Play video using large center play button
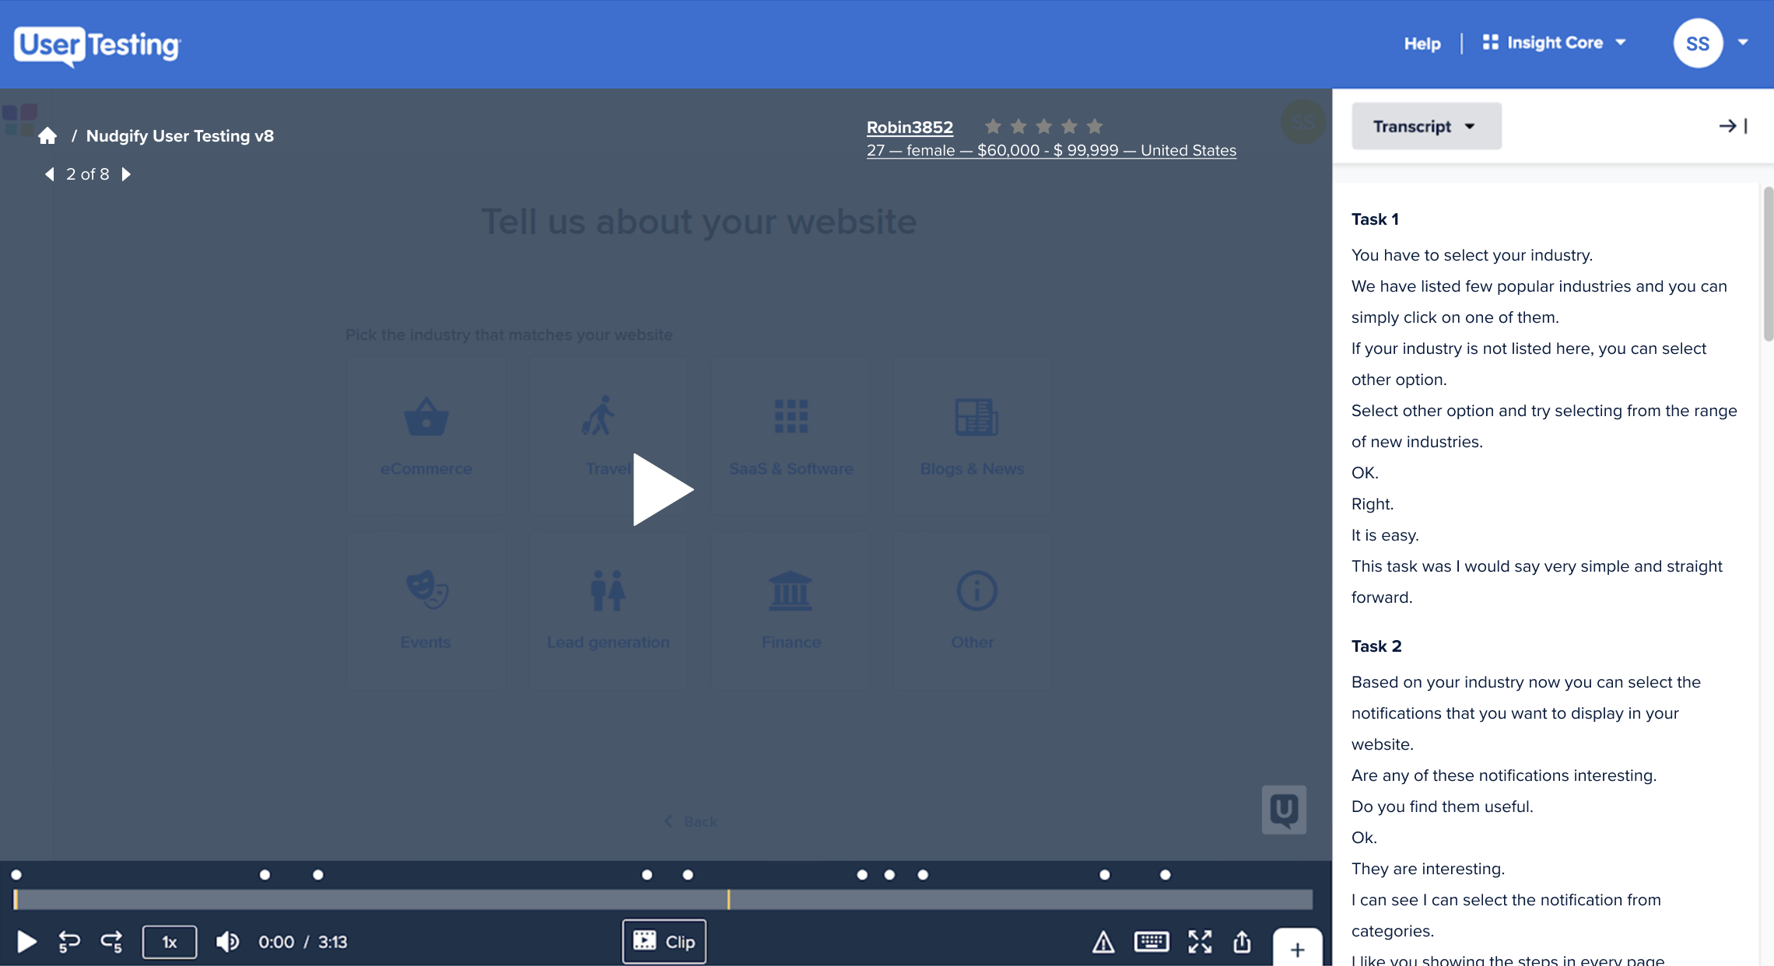 (662, 490)
